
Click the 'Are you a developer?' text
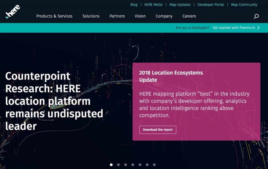[x=192, y=28]
